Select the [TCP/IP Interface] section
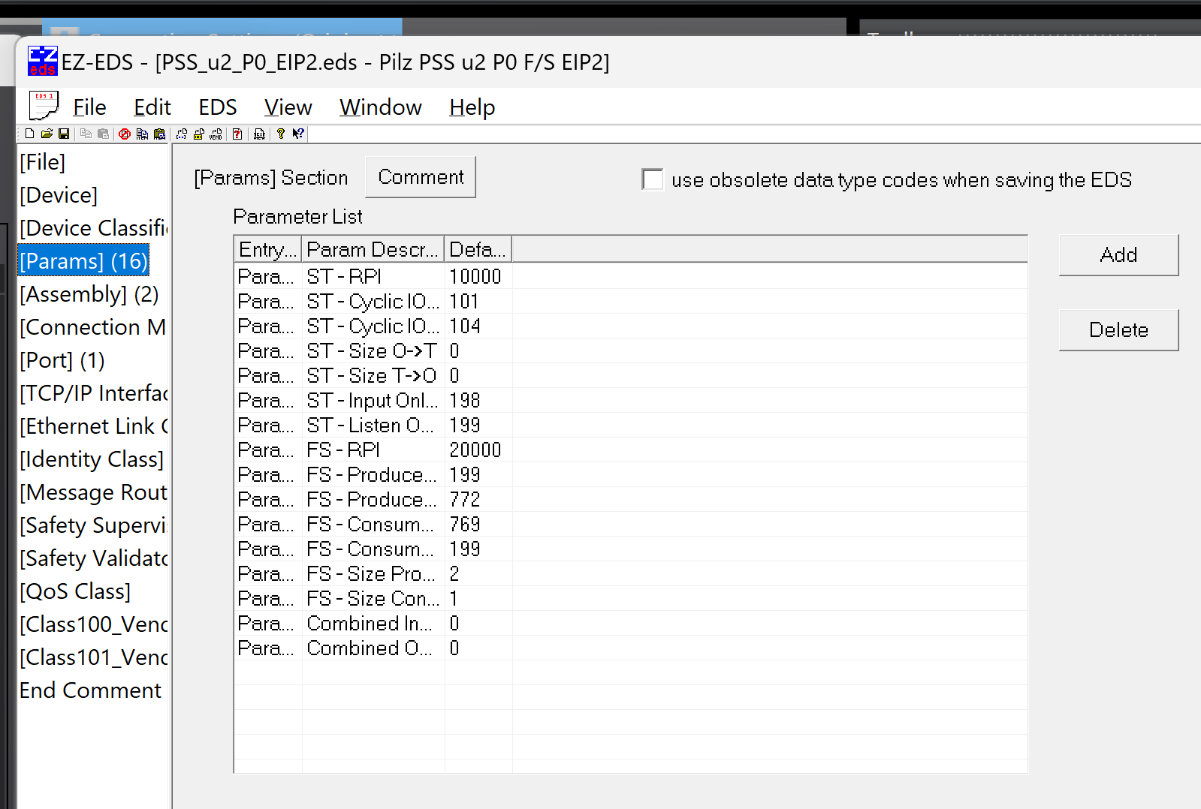Screen dimensions: 1201x809 [94, 393]
